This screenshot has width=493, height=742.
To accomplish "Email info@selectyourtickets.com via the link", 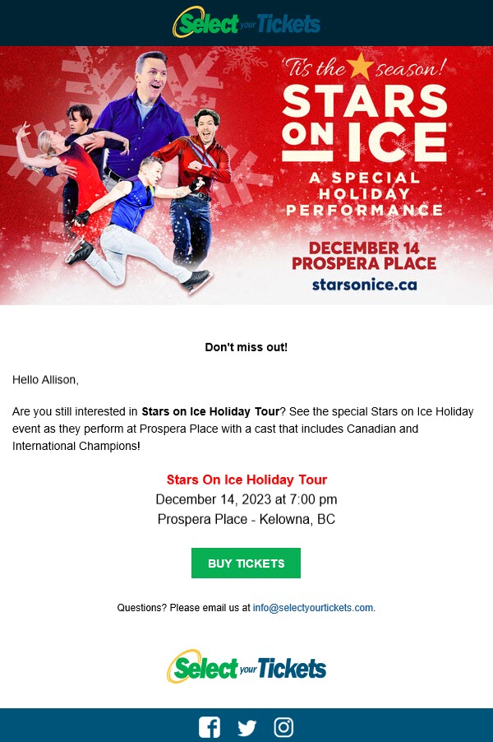I will (313, 608).
